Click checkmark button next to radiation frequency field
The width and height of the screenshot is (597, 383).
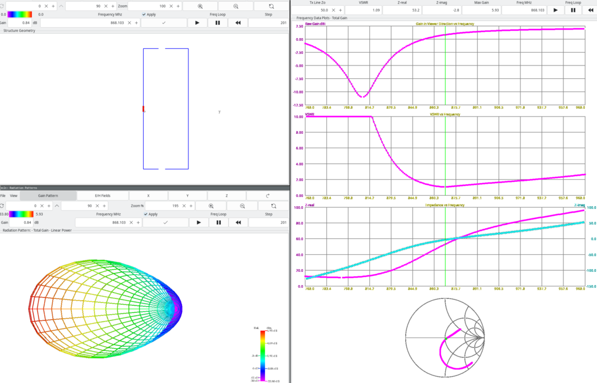pos(165,222)
